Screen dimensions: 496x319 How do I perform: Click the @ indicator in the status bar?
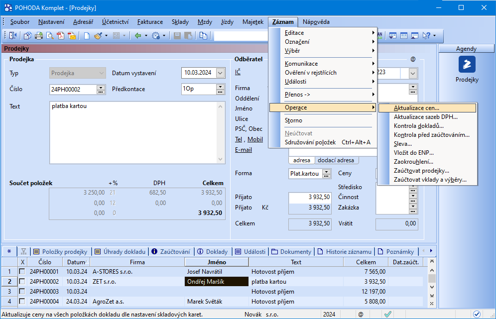(361, 314)
